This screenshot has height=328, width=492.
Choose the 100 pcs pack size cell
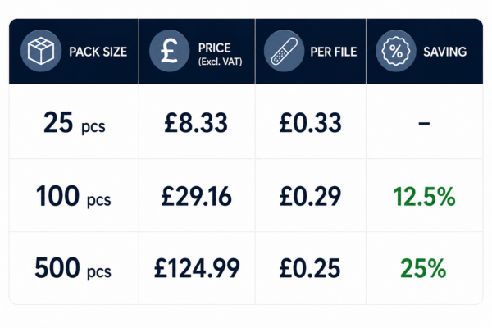click(74, 196)
